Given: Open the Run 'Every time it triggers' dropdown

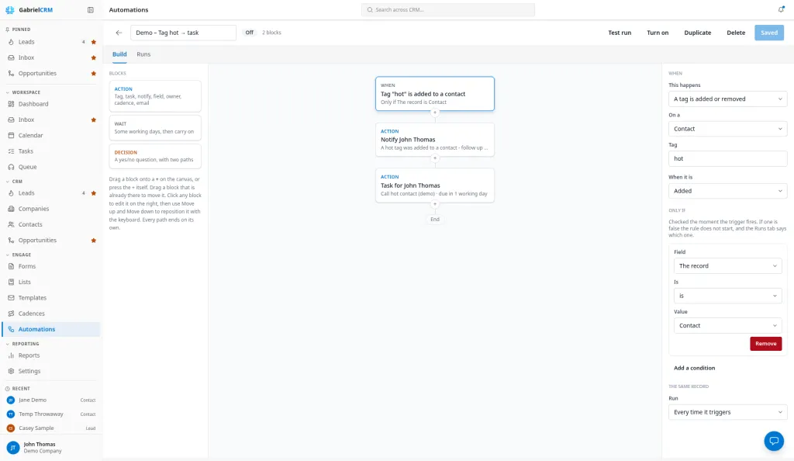Looking at the screenshot, I should coord(727,412).
